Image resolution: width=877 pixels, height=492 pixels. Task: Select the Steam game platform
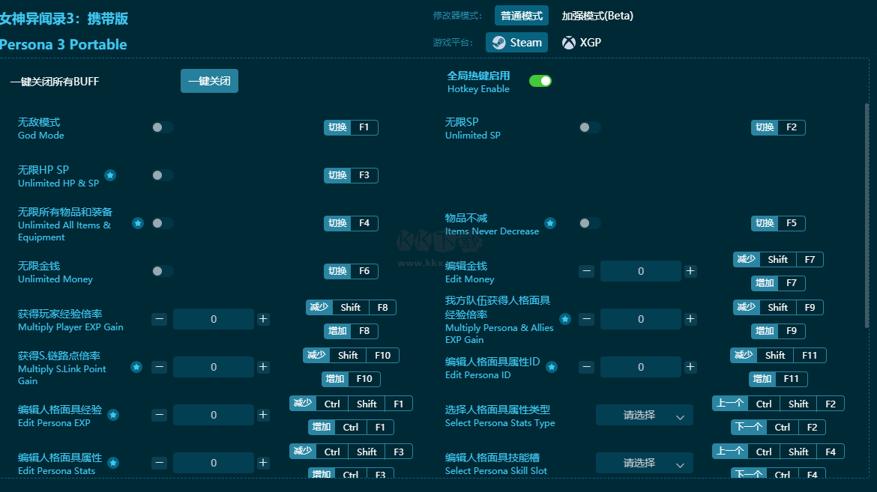pos(516,43)
